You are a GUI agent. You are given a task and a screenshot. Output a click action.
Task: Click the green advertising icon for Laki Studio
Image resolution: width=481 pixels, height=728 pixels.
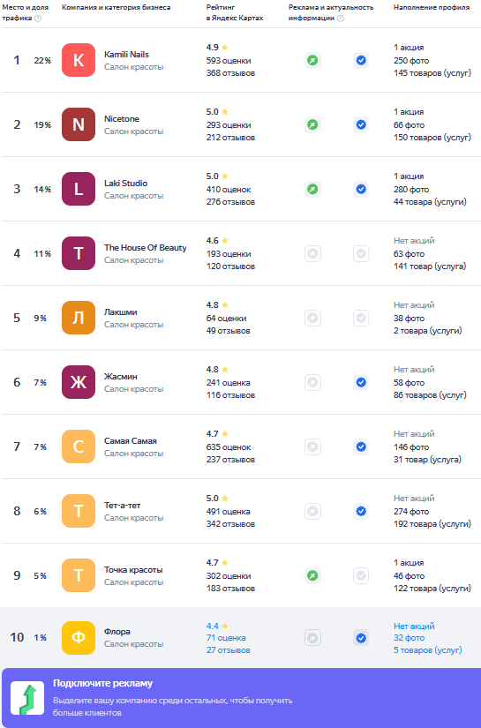click(x=312, y=190)
